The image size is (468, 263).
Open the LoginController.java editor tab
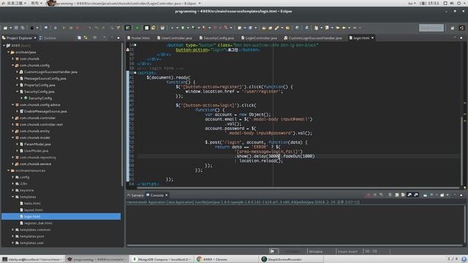(259, 38)
